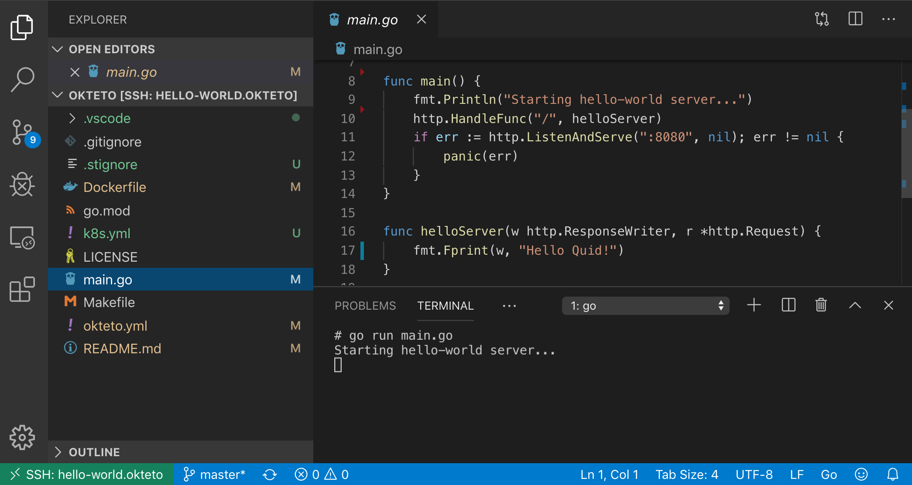Click the SSH: hello-world.okteto remote indicator
Screen dimensions: 912x485
click(x=87, y=475)
